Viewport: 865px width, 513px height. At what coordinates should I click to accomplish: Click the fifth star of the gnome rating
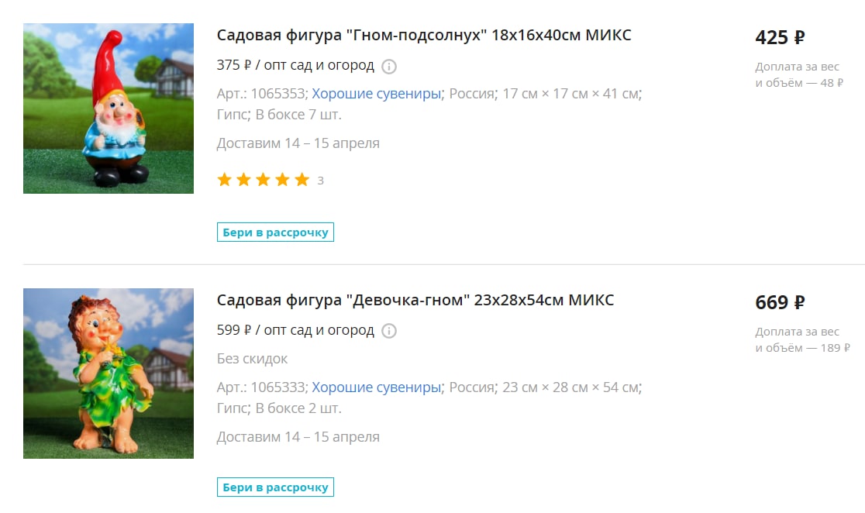[x=302, y=180]
